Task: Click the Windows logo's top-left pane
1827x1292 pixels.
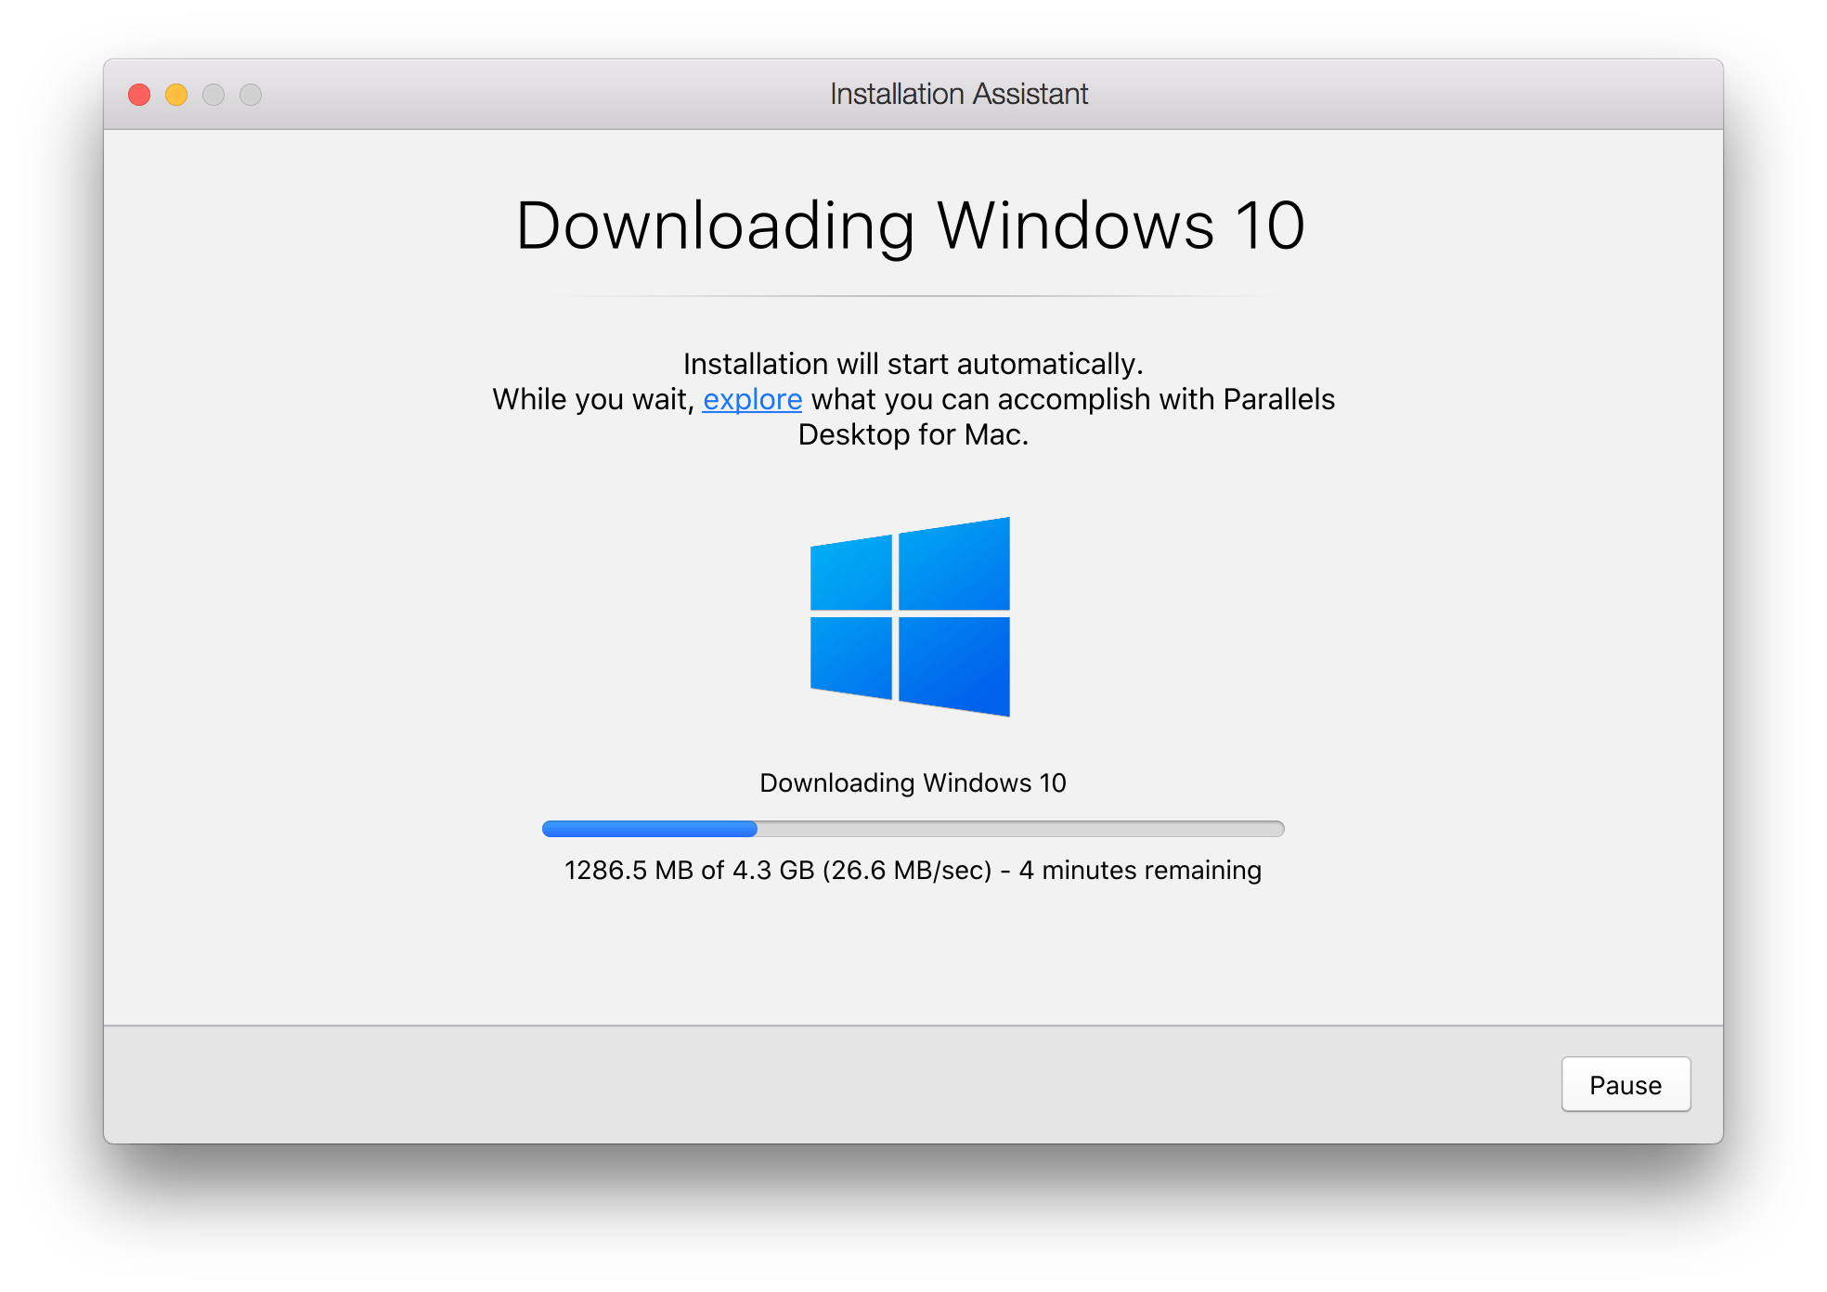Action: (851, 575)
